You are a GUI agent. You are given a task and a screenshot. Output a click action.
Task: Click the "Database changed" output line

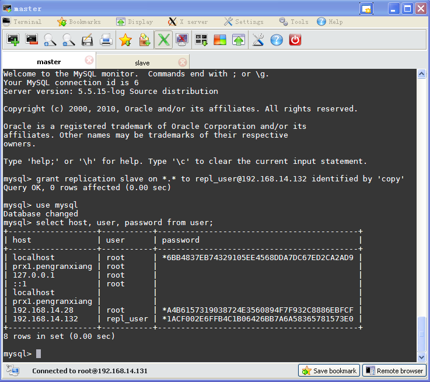(x=41, y=213)
